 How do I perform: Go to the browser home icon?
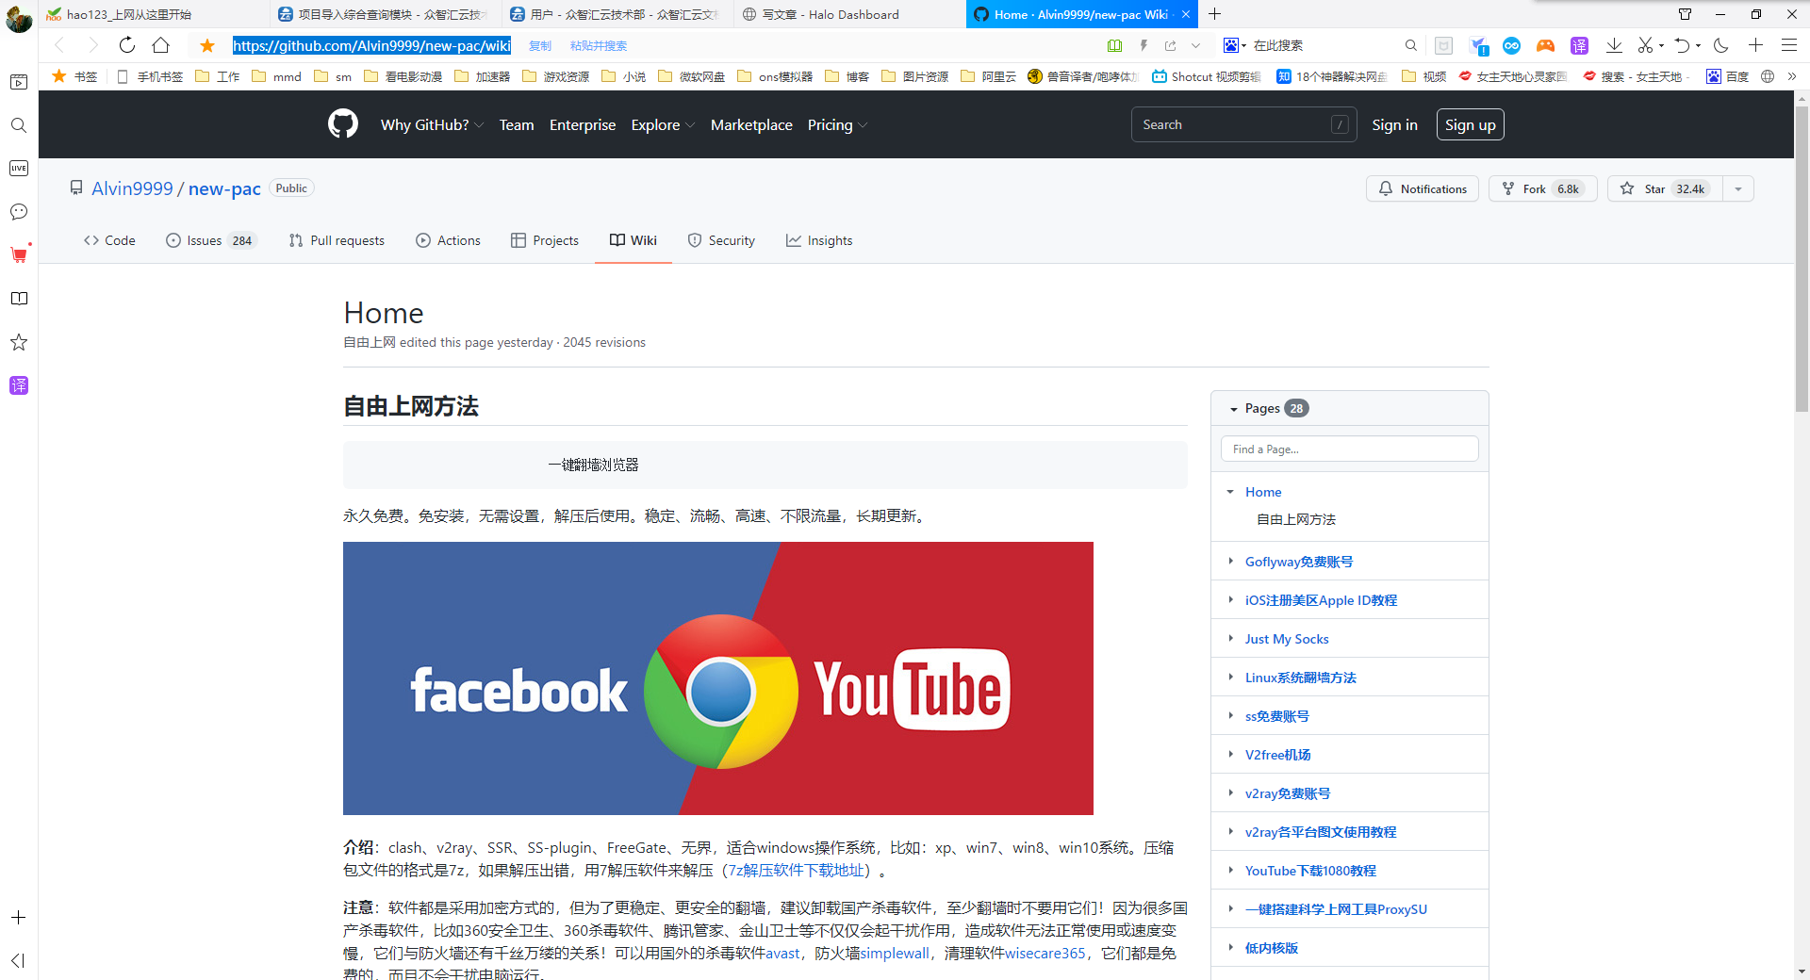tap(161, 45)
